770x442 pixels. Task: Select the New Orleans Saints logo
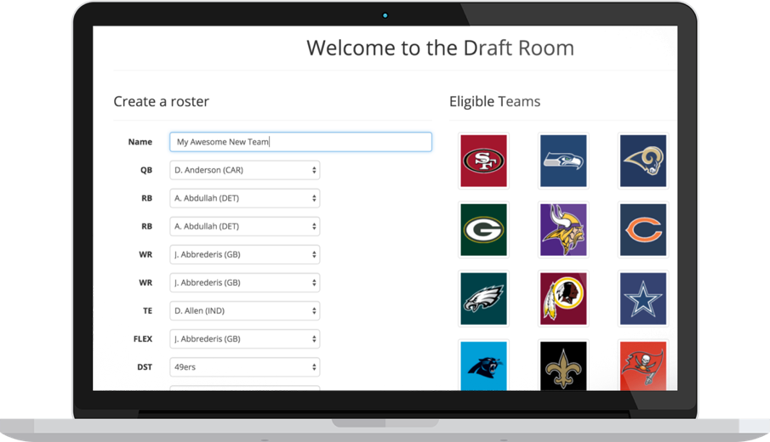tap(563, 365)
